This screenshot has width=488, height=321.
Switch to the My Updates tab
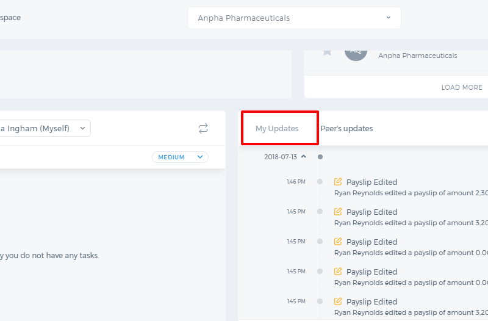click(x=277, y=128)
